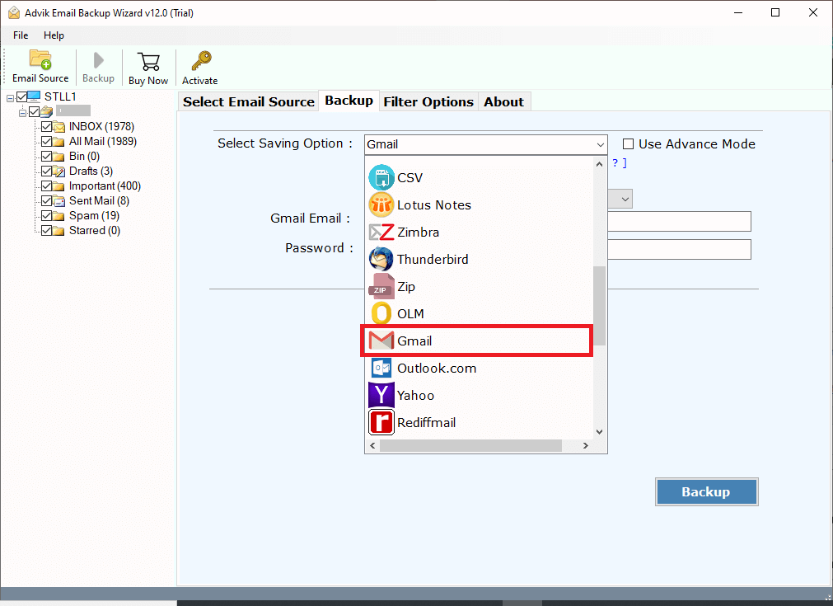833x606 pixels.
Task: Select the All Mail (1989) folder label
Action: (102, 142)
